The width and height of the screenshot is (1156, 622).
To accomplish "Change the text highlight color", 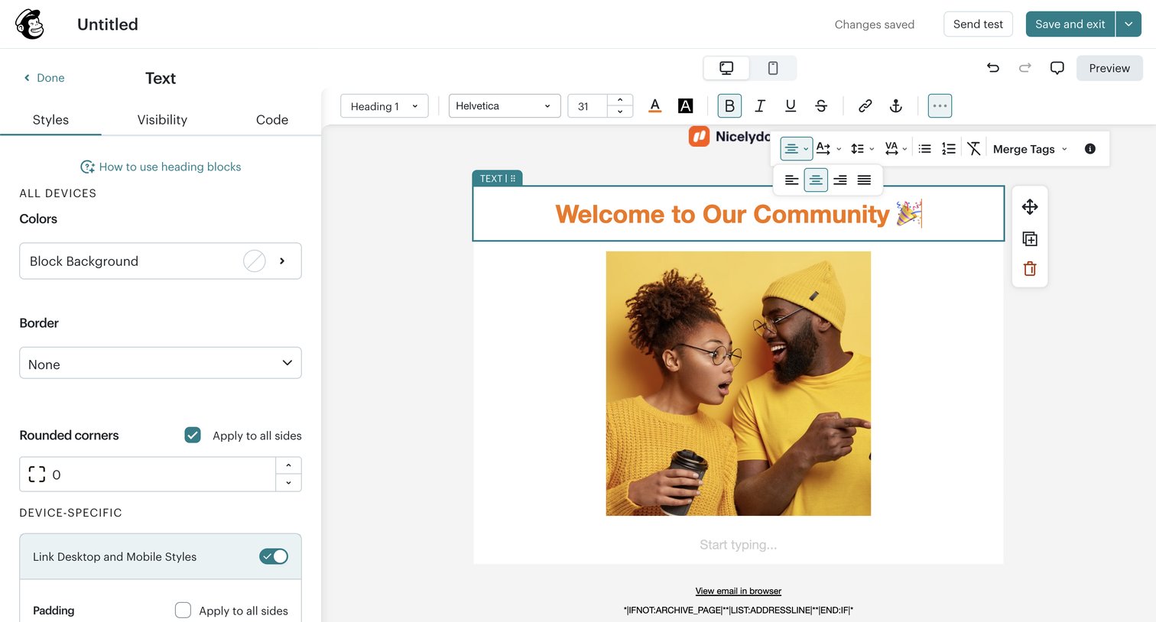I will pos(686,106).
